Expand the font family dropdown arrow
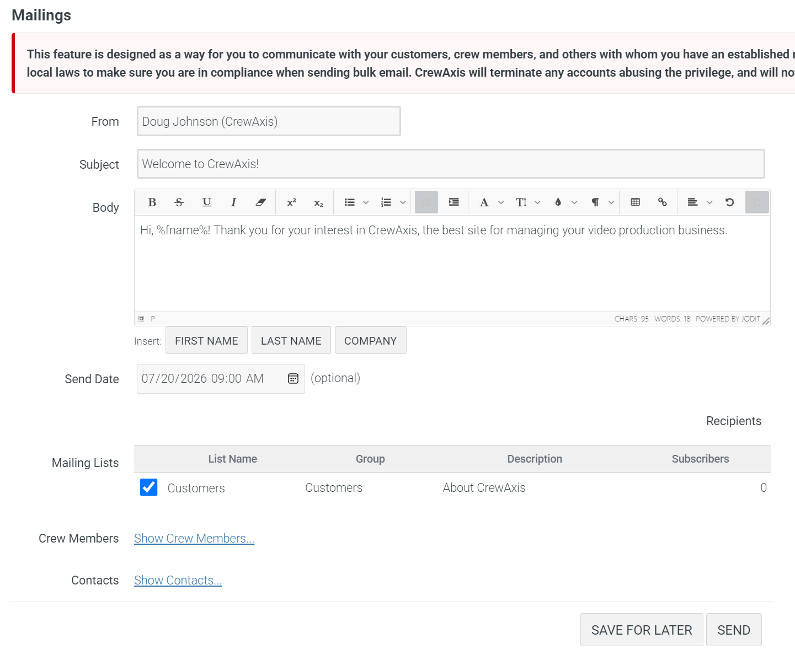This screenshot has height=660, width=795. pyautogui.click(x=501, y=202)
